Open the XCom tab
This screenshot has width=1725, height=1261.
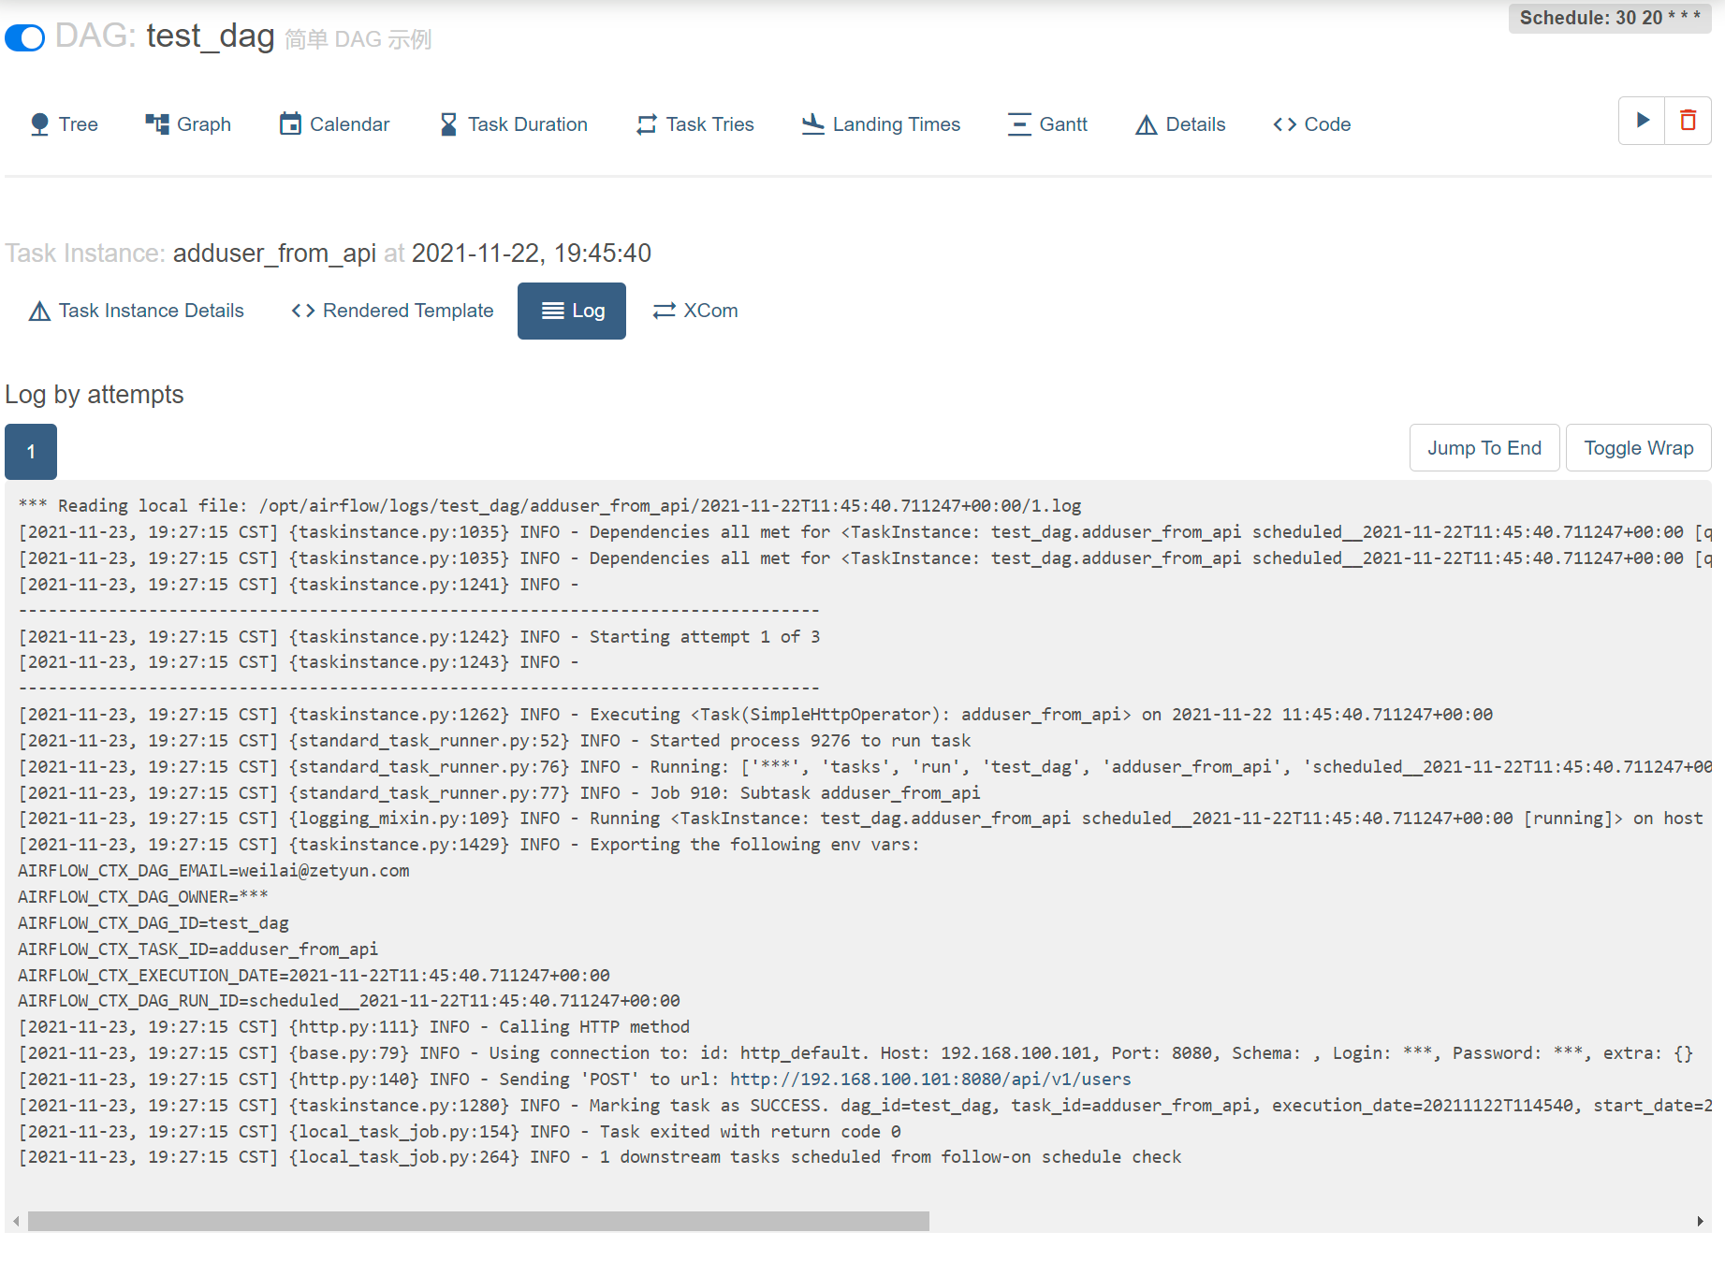point(695,311)
